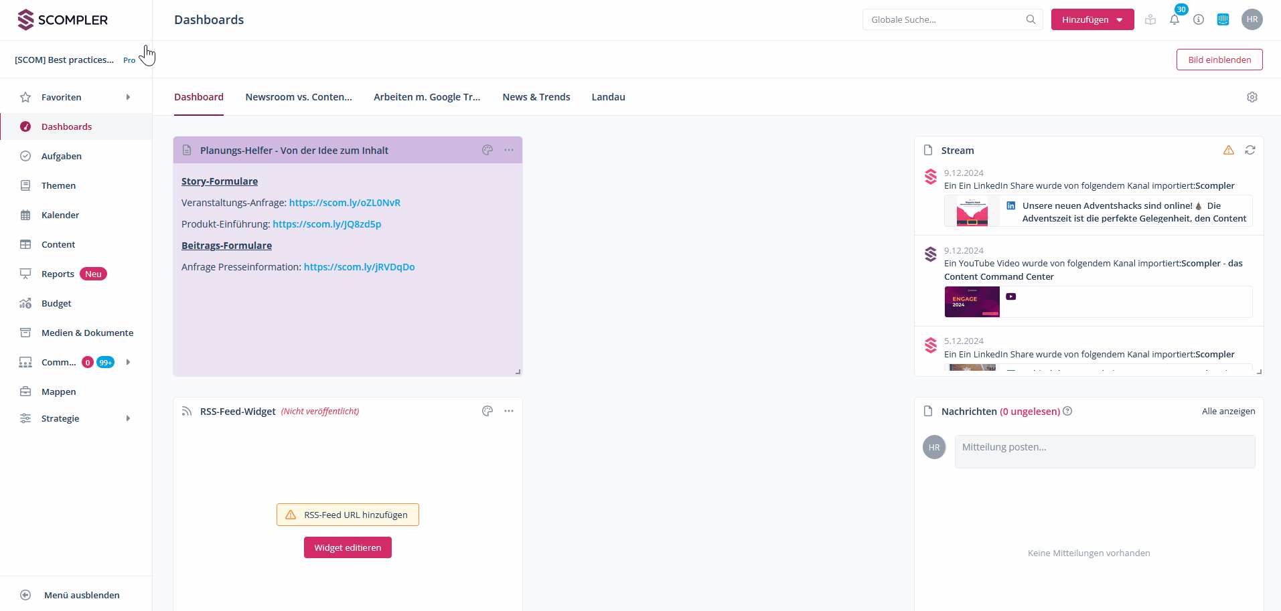Image resolution: width=1281 pixels, height=611 pixels.
Task: Click the Widget editieren button
Action: point(348,547)
